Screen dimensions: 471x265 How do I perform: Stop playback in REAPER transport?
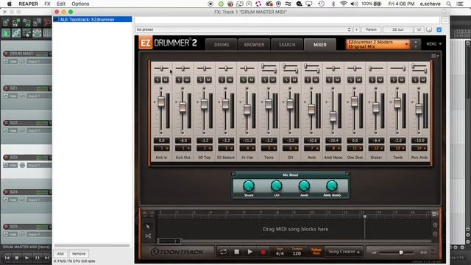[17, 258]
